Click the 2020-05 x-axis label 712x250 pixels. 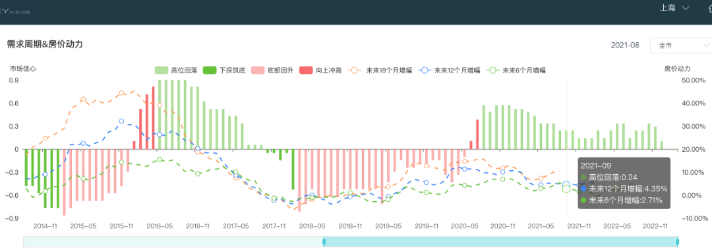tap(465, 226)
